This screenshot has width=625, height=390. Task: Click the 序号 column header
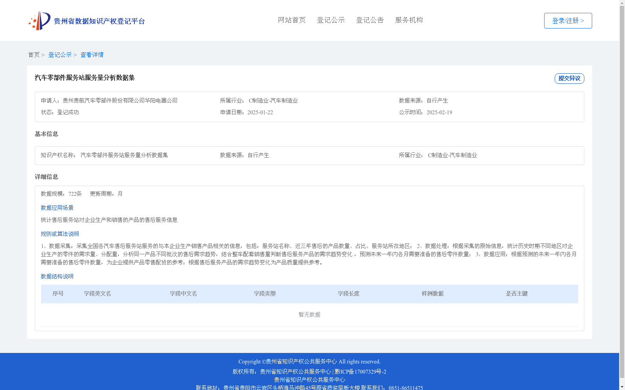click(58, 294)
